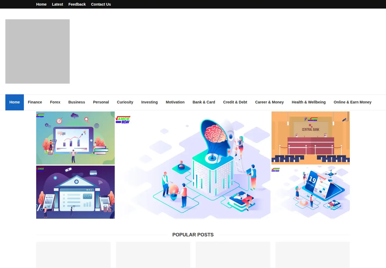Open the Latest link in the top bar
The height and width of the screenshot is (268, 386).
(x=57, y=4)
